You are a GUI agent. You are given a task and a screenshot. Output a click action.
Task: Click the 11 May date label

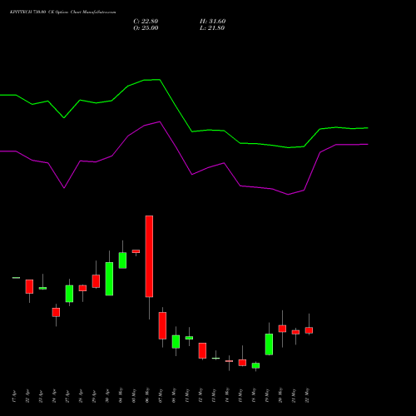point(187,395)
